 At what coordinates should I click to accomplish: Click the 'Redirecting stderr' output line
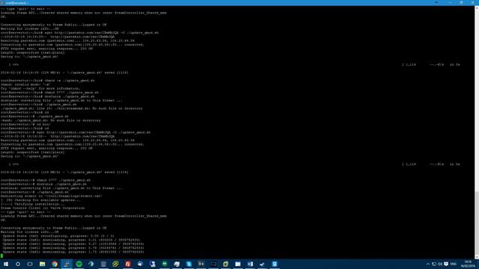52,196
